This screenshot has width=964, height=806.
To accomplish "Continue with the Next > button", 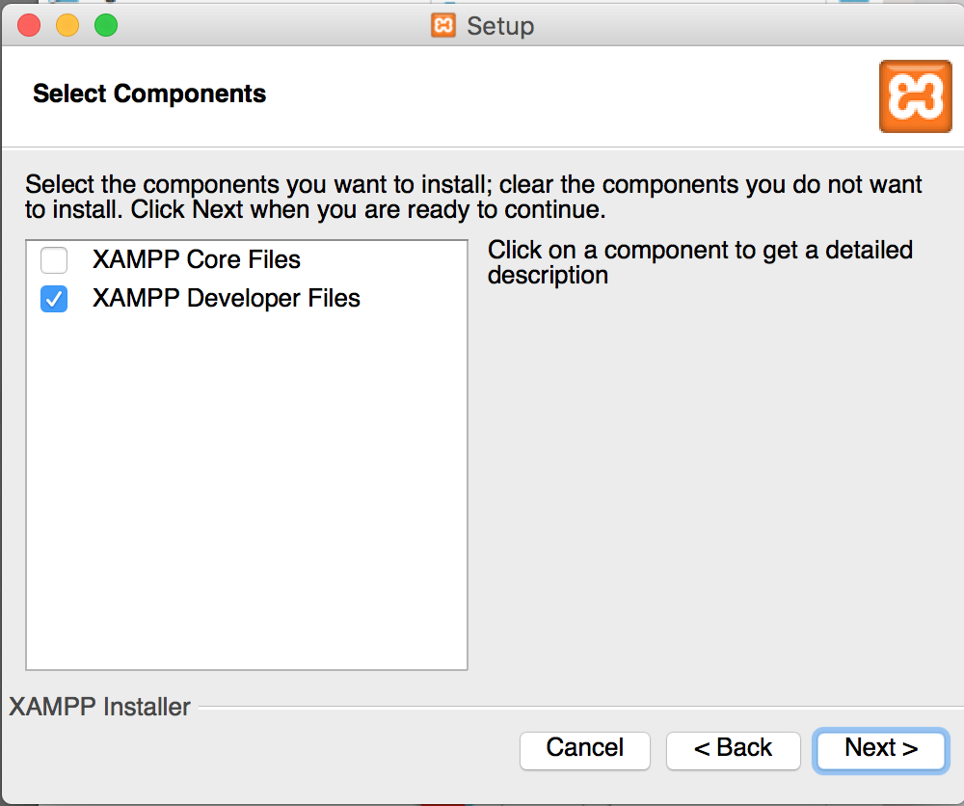I will 880,748.
